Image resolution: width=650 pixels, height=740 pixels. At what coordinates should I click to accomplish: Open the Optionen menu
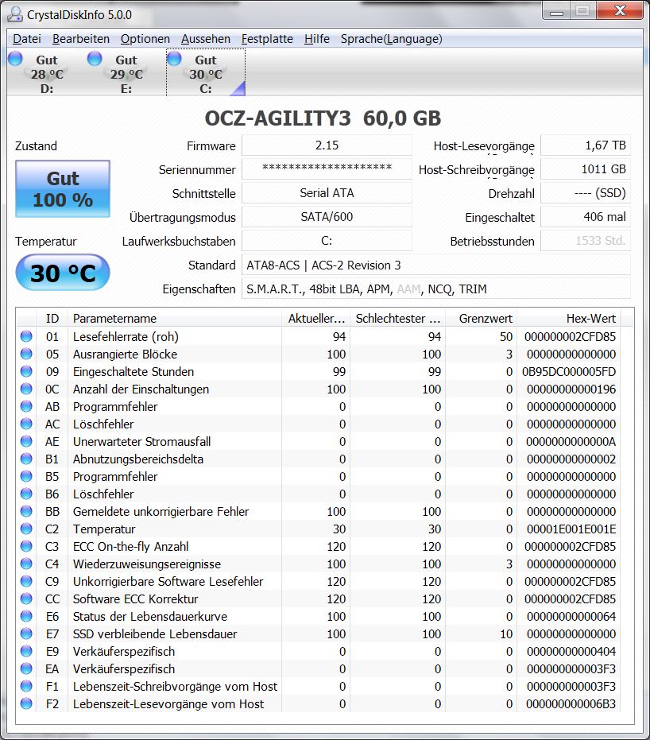(145, 39)
